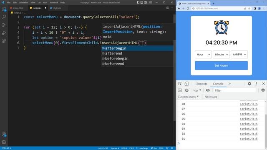Open the Go menu
The width and height of the screenshot is (267, 150).
(x=39, y=2)
